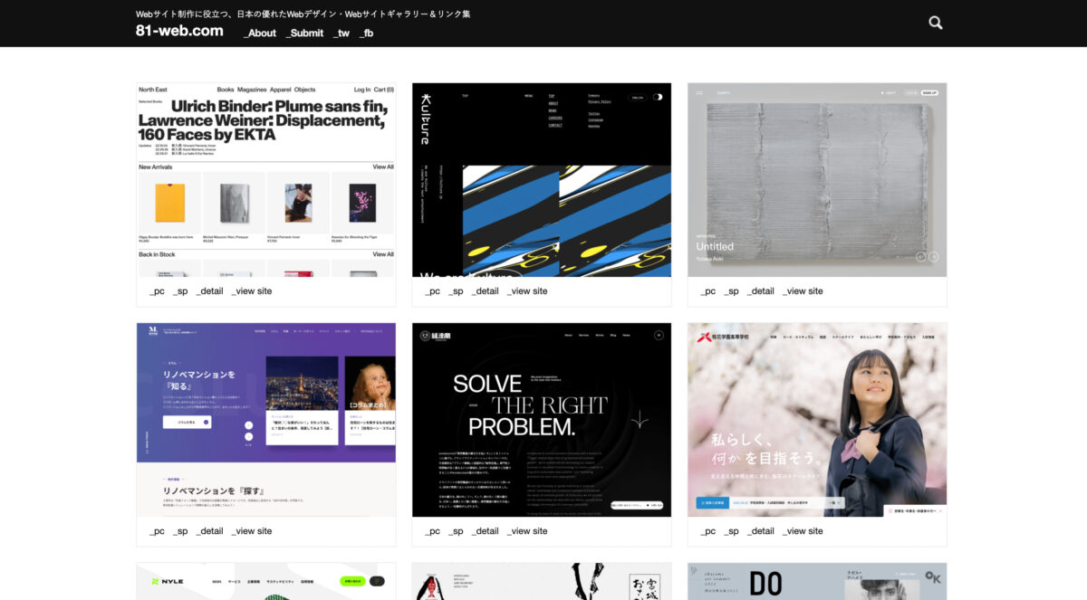Click the 81-web.com site logo
The width and height of the screenshot is (1087, 600).
coord(179,31)
